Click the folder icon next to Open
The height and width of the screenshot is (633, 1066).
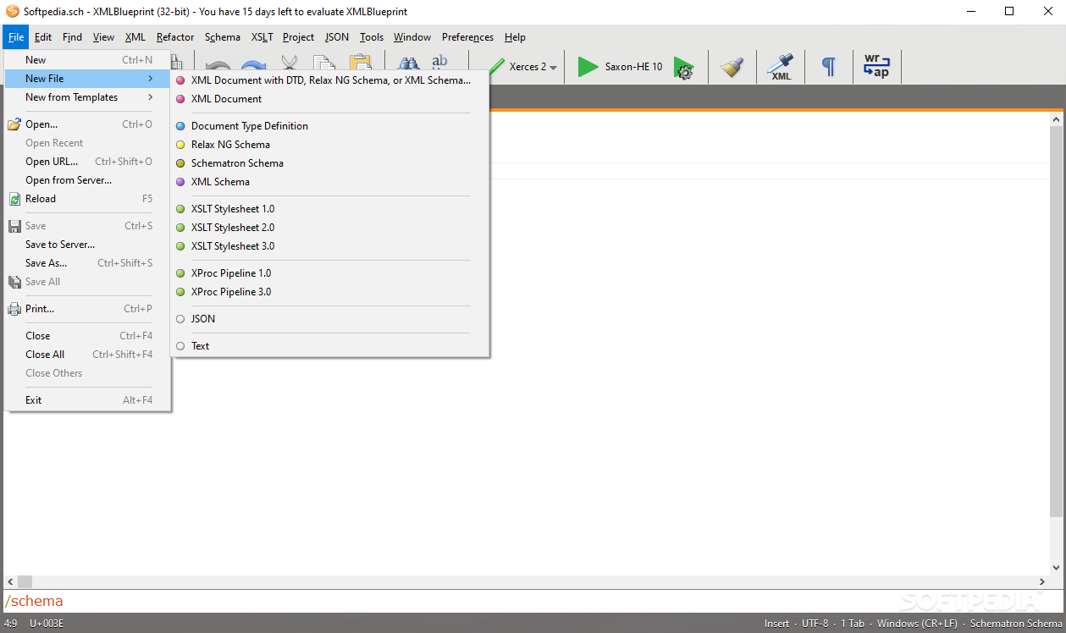[14, 124]
